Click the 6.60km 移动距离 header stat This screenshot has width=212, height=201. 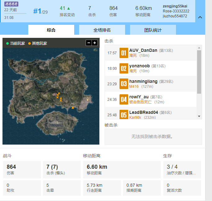click(143, 11)
